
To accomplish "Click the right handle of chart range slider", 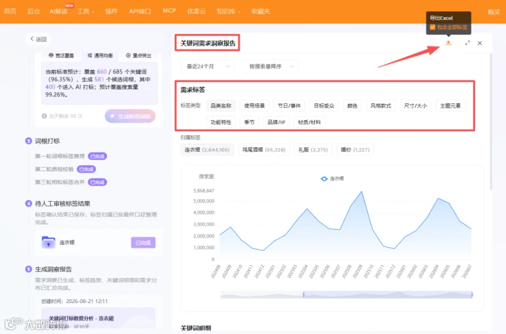I will pyautogui.click(x=472, y=294).
